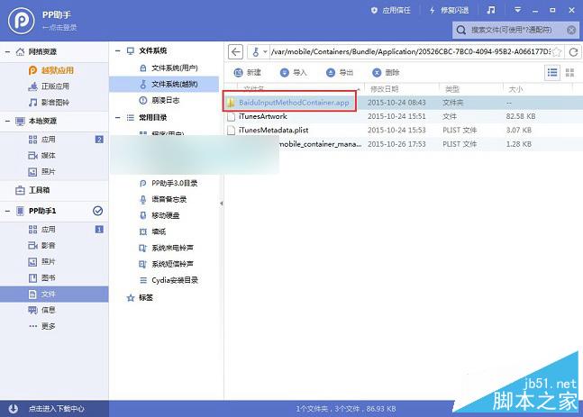Screen dimensions: 583x417
Task: Collapse the 文件系统 tree node
Action: [x=118, y=50]
